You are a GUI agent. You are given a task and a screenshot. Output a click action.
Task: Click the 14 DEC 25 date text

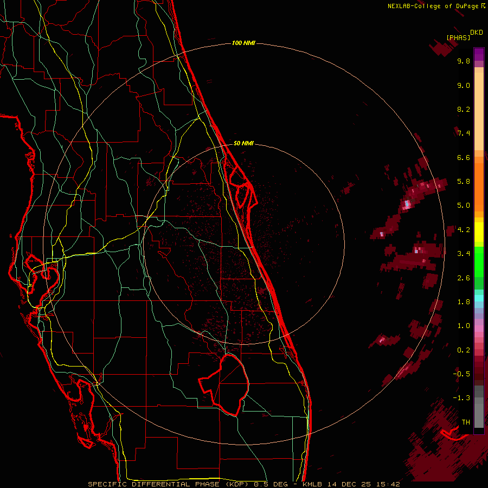click(349, 484)
